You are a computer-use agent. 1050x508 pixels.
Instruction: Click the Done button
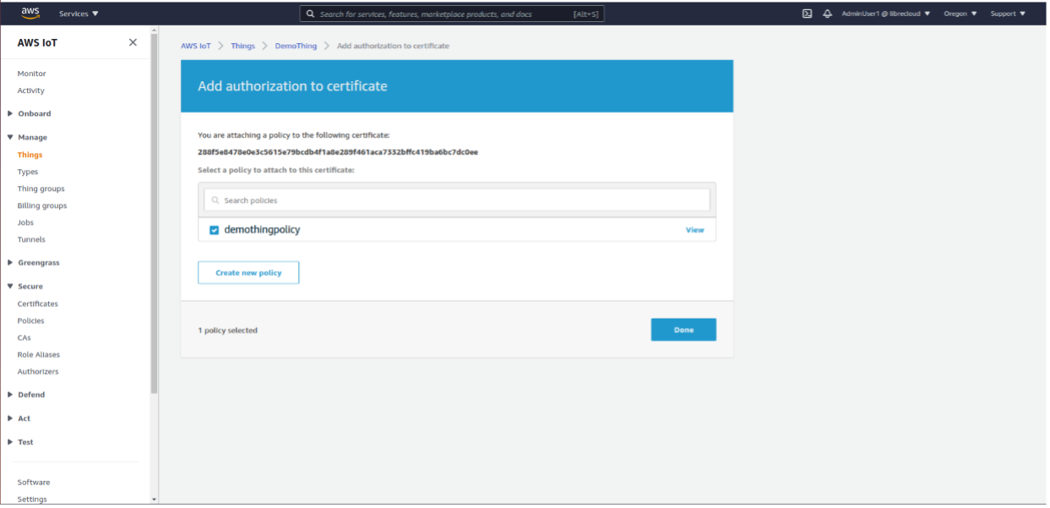683,330
